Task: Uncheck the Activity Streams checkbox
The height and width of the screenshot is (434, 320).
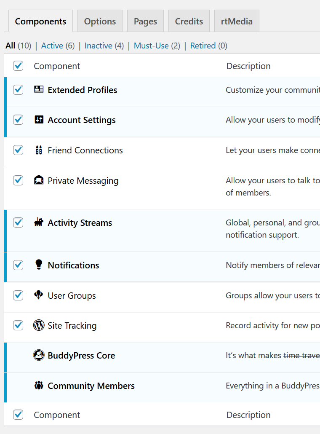Action: (18, 222)
